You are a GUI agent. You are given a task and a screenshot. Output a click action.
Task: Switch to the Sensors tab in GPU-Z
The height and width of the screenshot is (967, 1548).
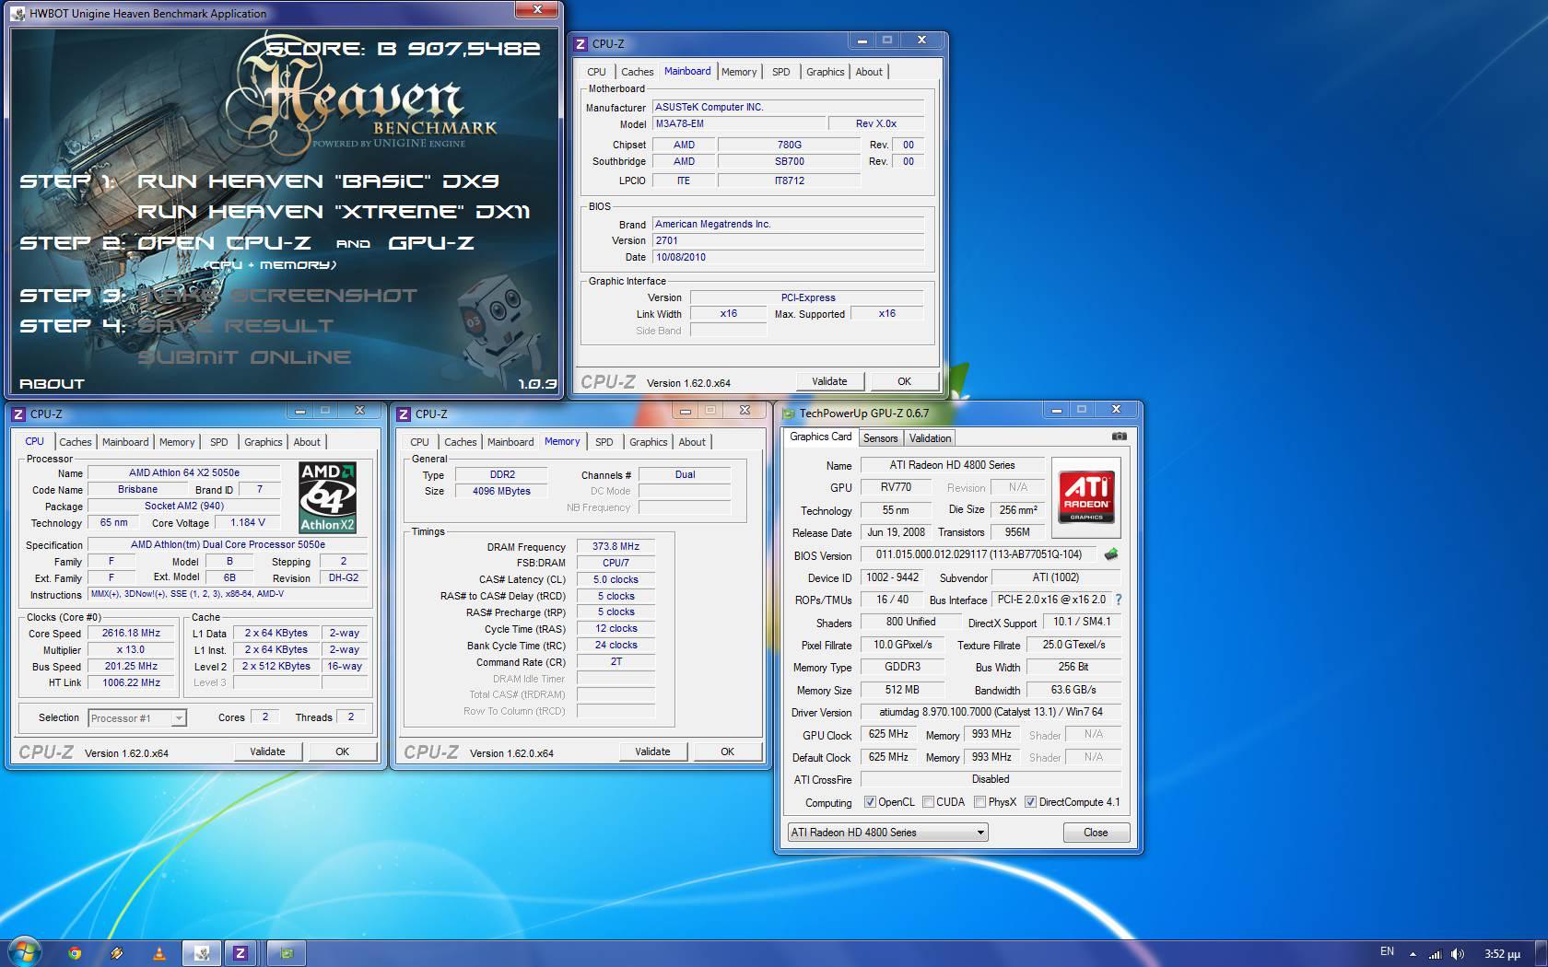point(880,438)
